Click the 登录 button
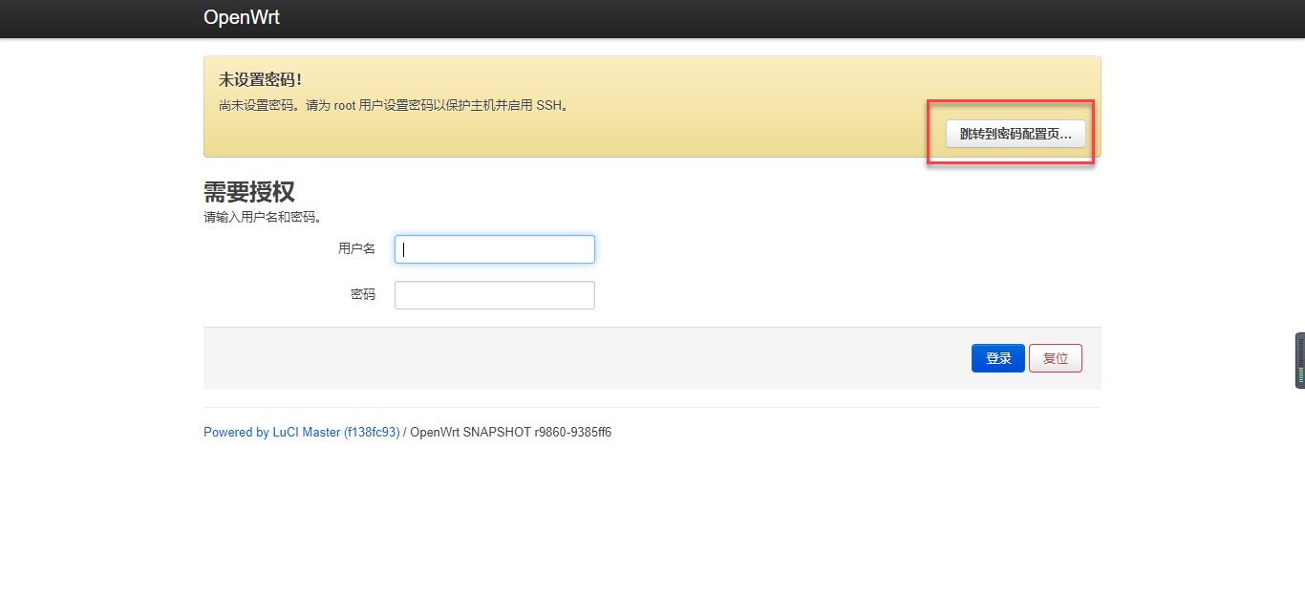Screen dimensions: 1305x597 [x=998, y=358]
